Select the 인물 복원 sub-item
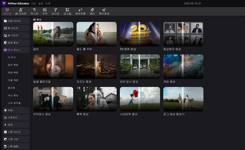 click(13, 80)
